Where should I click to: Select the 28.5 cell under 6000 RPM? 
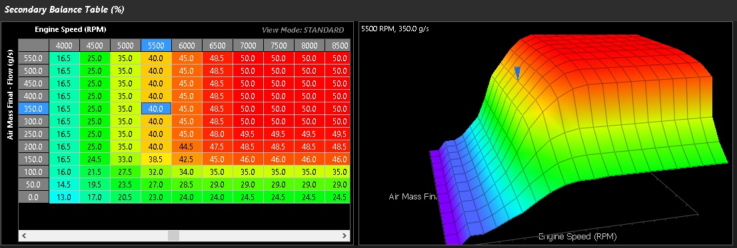[187, 184]
